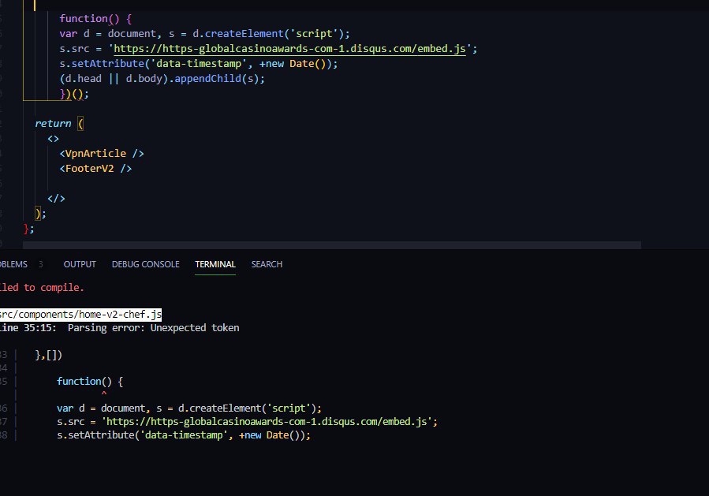The height and width of the screenshot is (496, 709).
Task: Click the return keyword in the editor
Action: pos(53,124)
